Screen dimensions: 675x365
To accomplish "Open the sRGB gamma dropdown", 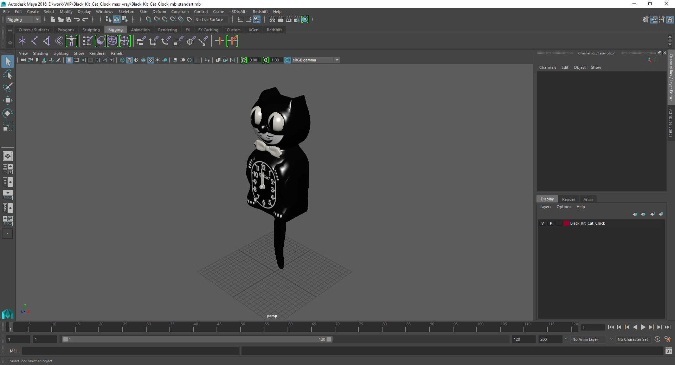I will [x=316, y=60].
